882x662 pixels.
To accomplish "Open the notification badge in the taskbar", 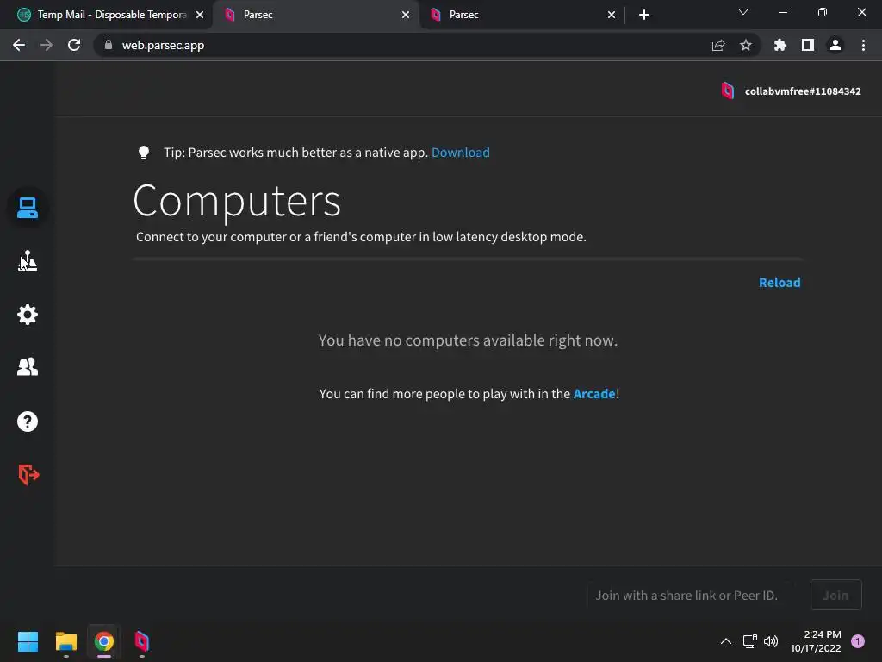I will (858, 641).
